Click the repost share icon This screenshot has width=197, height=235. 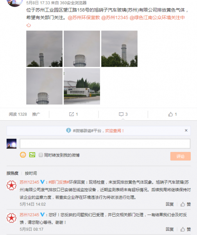pos(72,114)
